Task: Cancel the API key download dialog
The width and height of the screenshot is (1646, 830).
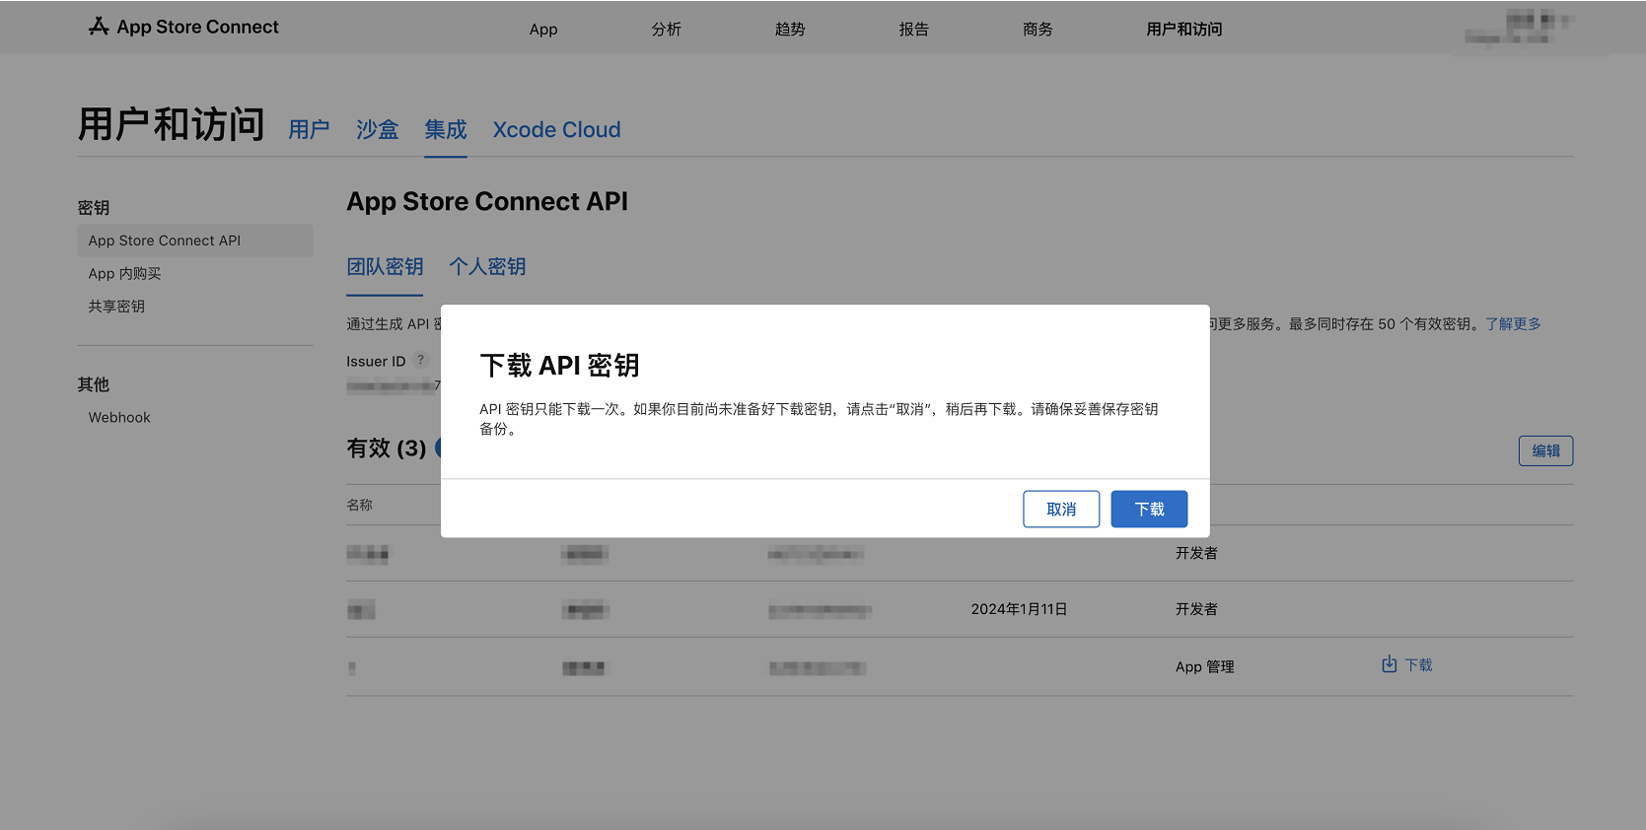Action: coord(1061,509)
